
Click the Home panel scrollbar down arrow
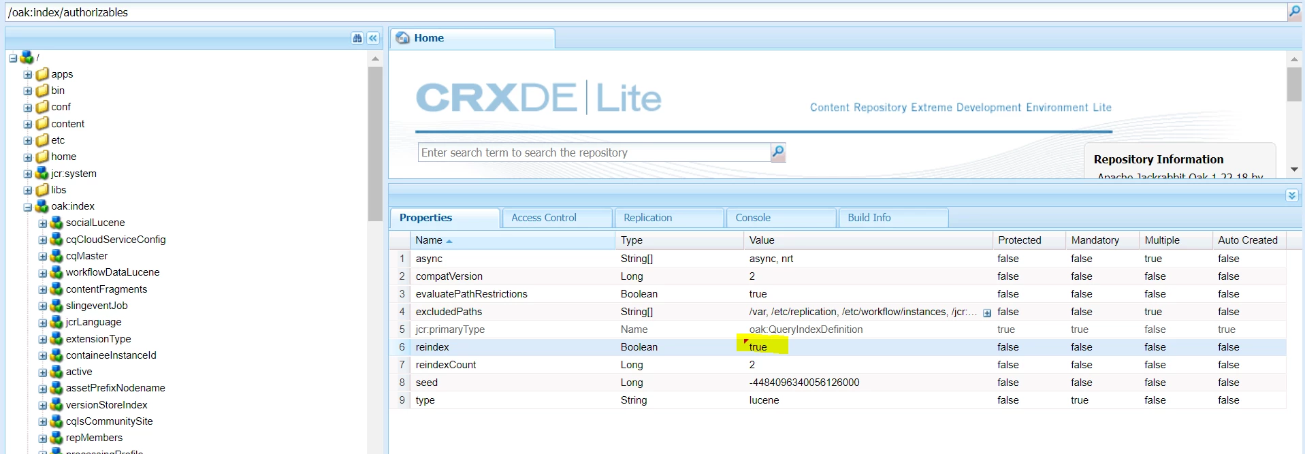coord(1294,169)
